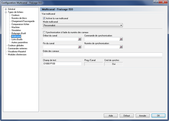Image resolution: width=169 pixels, height=121 pixels.
Task: Click the help question mark in title bar
Action: pyautogui.click(x=156, y=2)
